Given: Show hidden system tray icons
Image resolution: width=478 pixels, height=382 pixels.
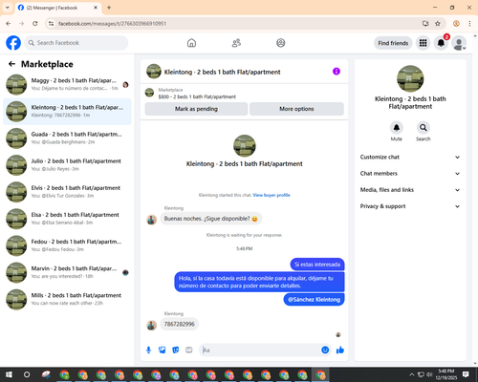Looking at the screenshot, I should [x=411, y=374].
